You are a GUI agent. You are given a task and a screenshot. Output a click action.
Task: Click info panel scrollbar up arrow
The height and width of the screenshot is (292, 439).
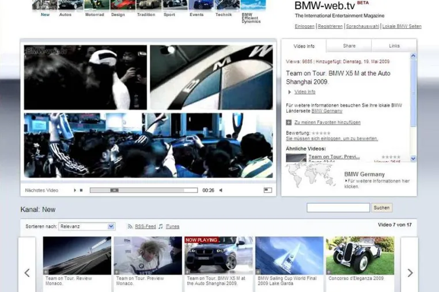coord(413,56)
